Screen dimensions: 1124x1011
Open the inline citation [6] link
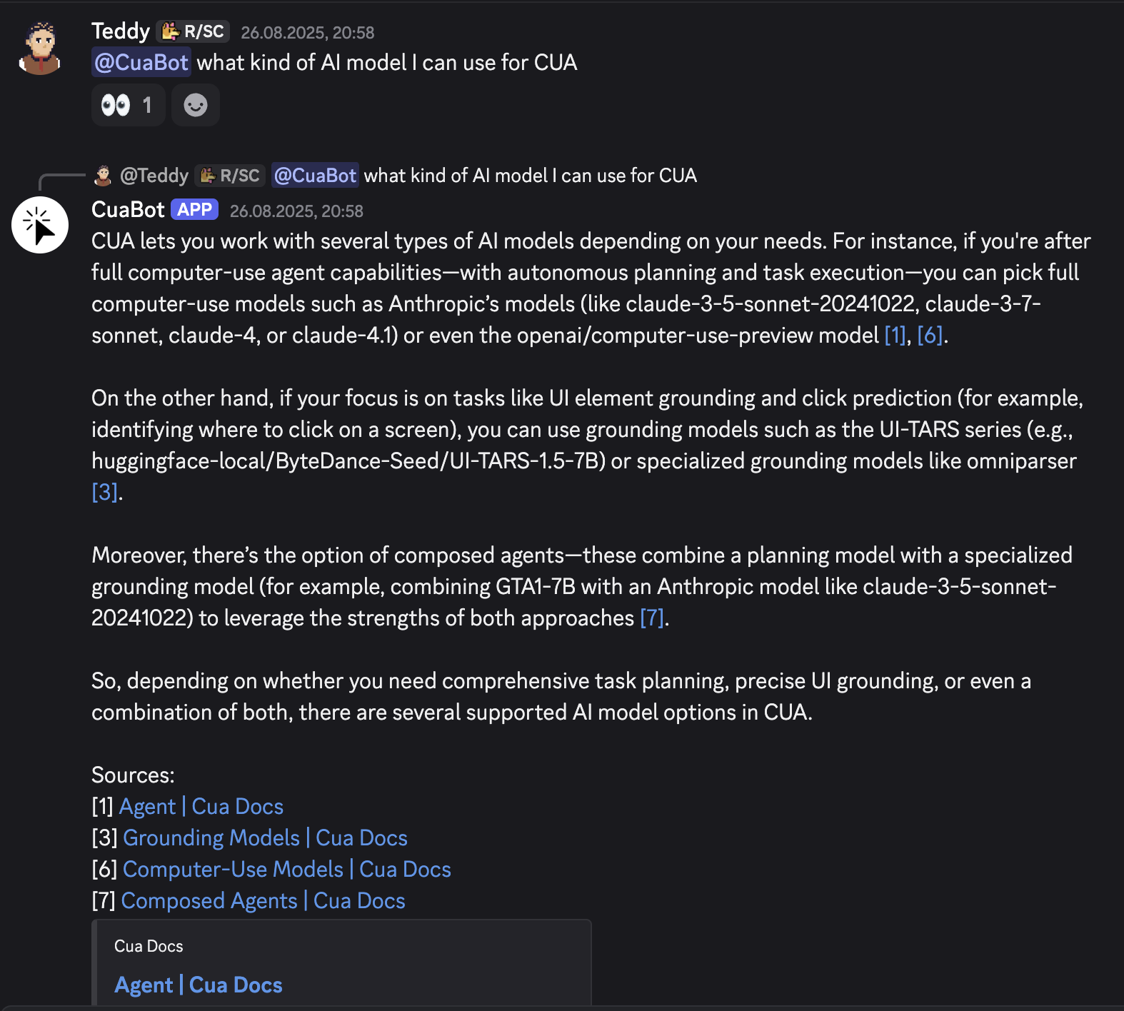(929, 336)
